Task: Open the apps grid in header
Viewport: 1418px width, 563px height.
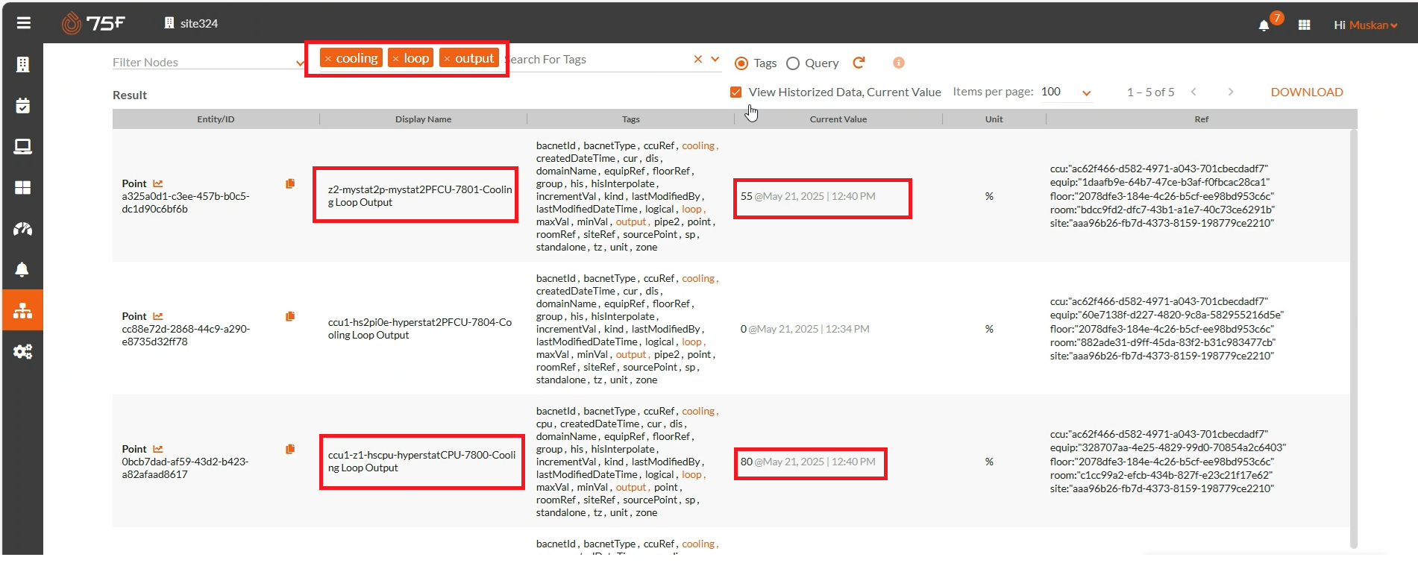Action: (1304, 25)
